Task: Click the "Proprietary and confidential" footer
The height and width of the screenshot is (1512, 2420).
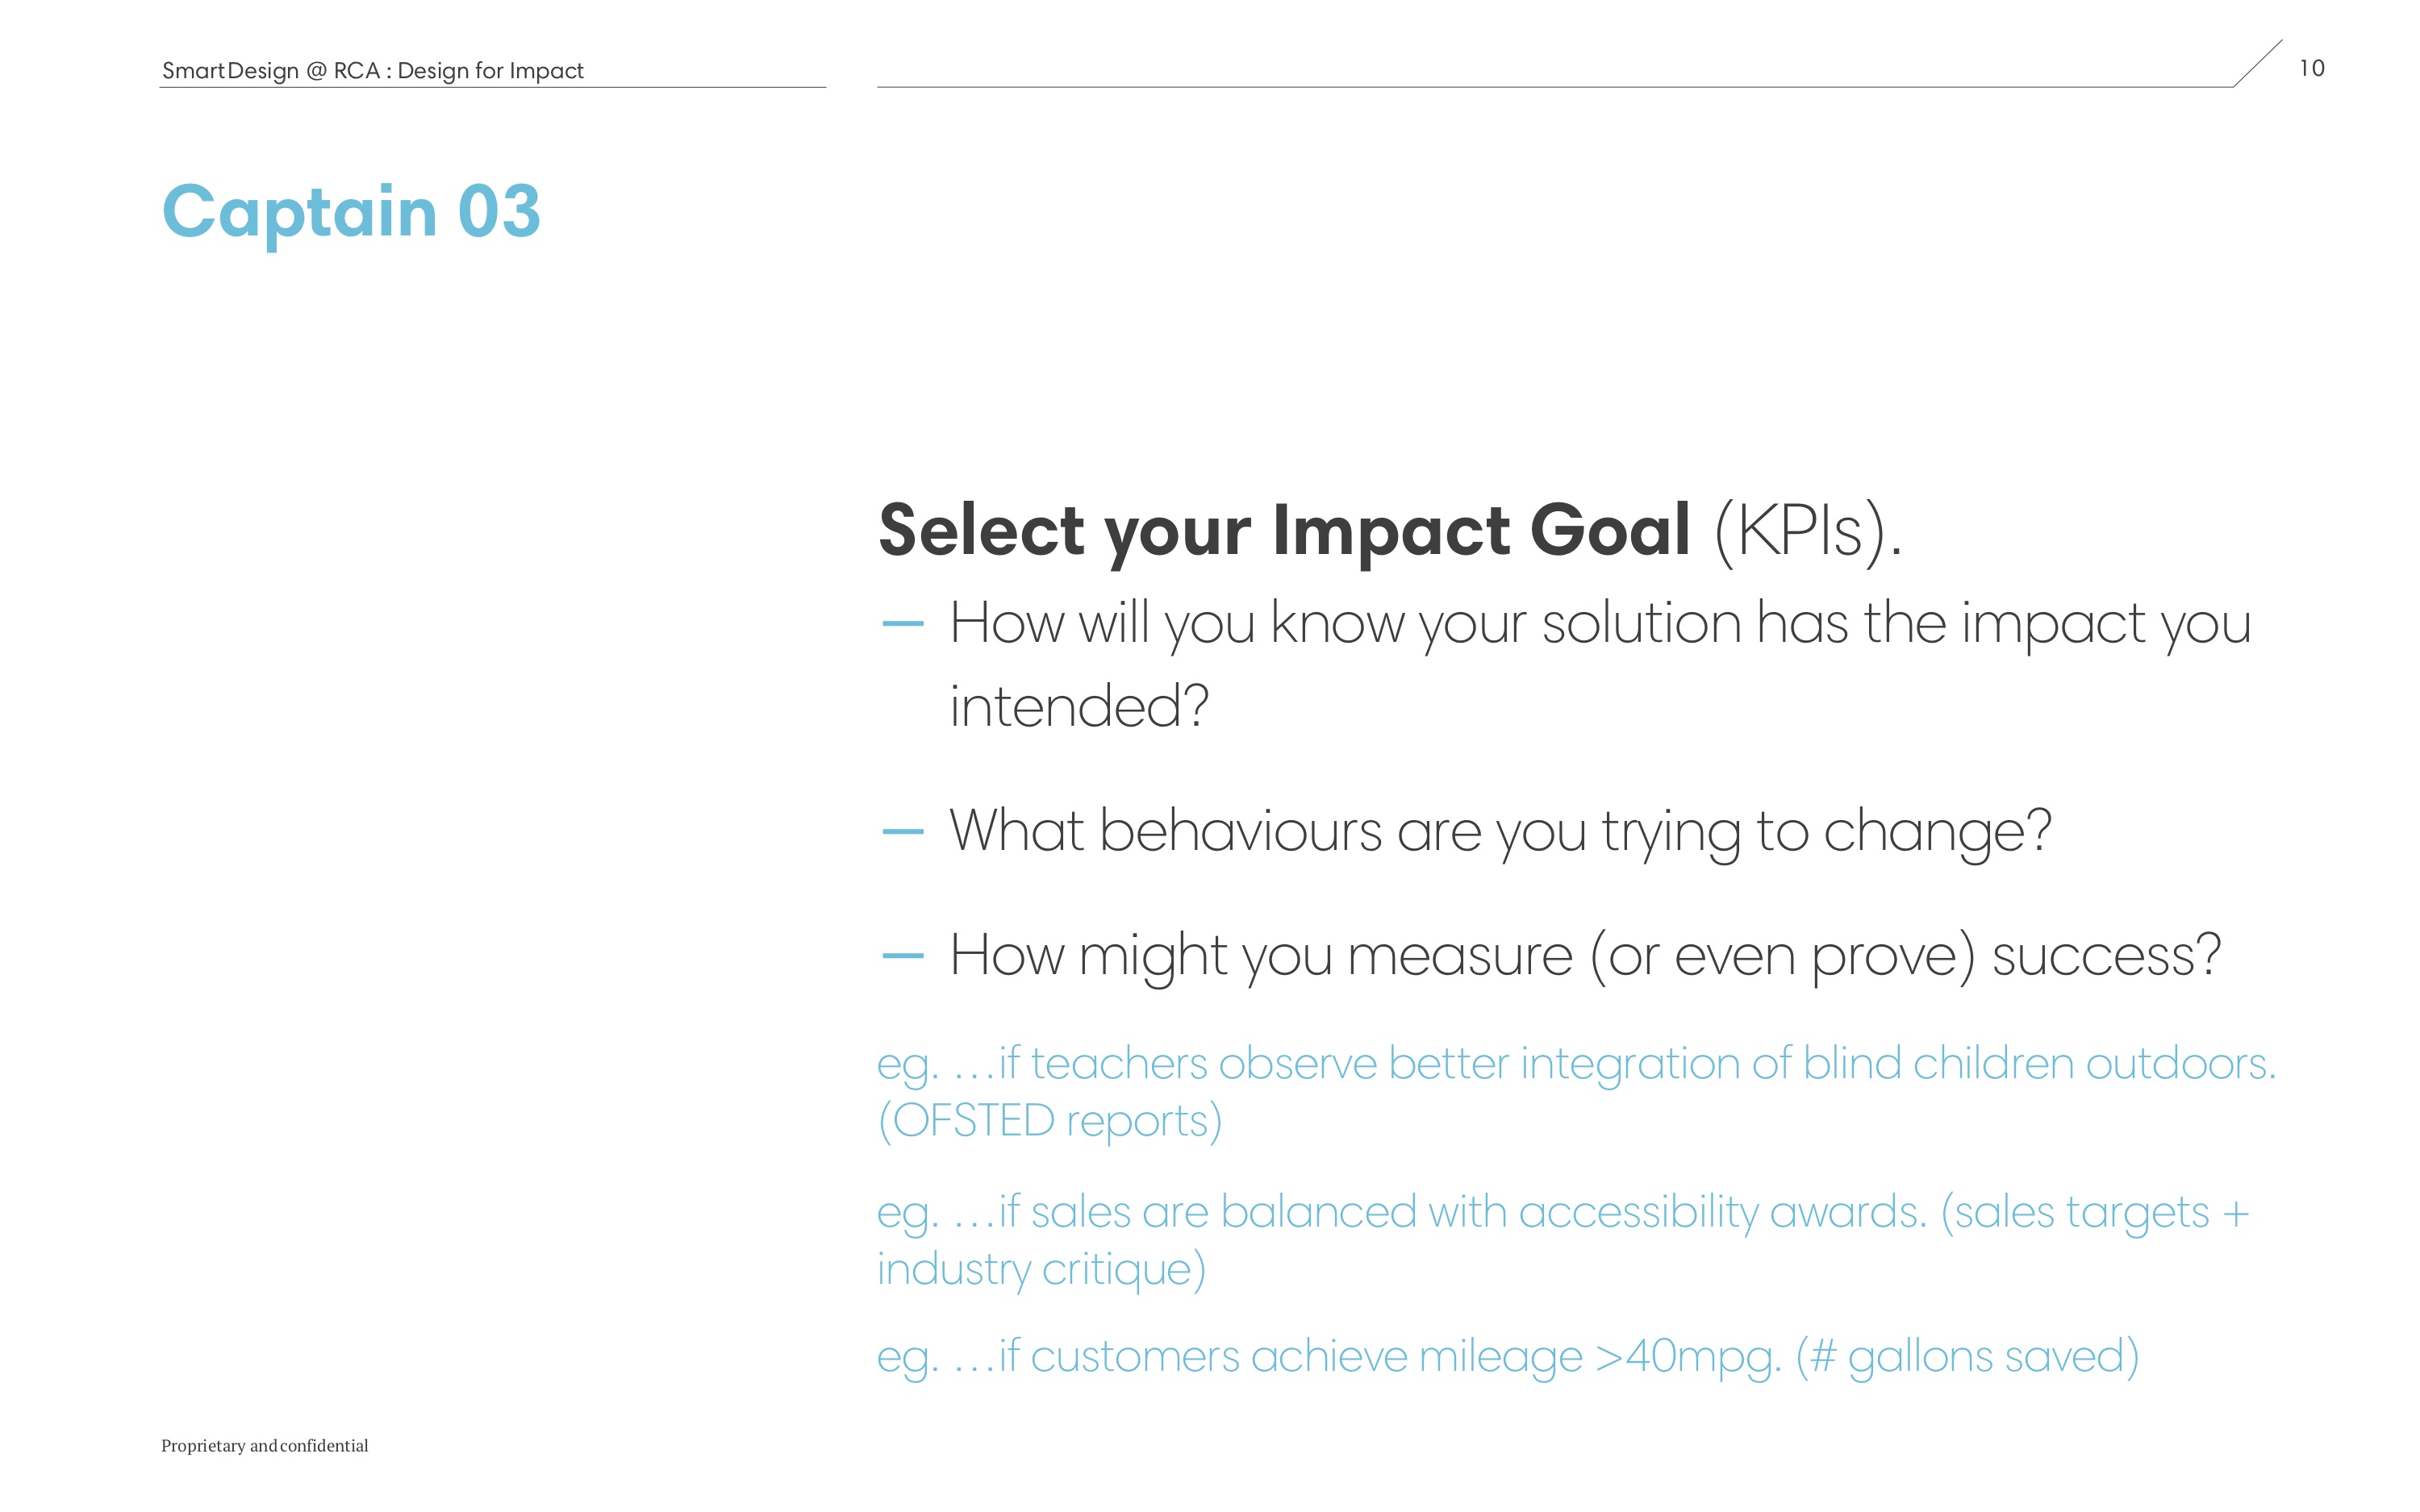Action: click(x=264, y=1446)
